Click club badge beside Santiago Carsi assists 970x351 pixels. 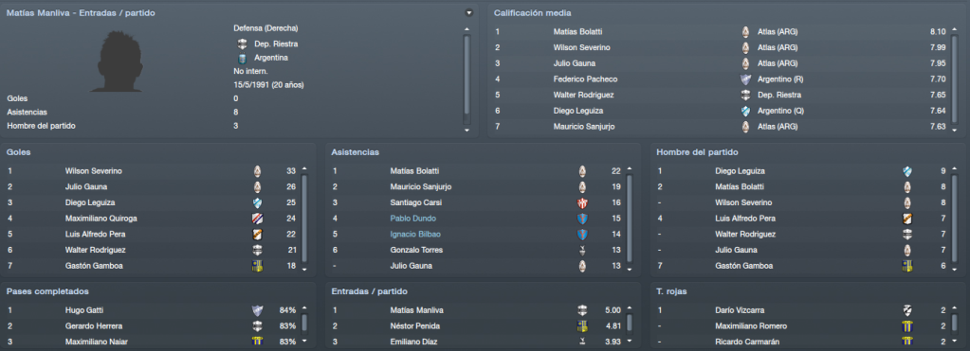tap(581, 203)
